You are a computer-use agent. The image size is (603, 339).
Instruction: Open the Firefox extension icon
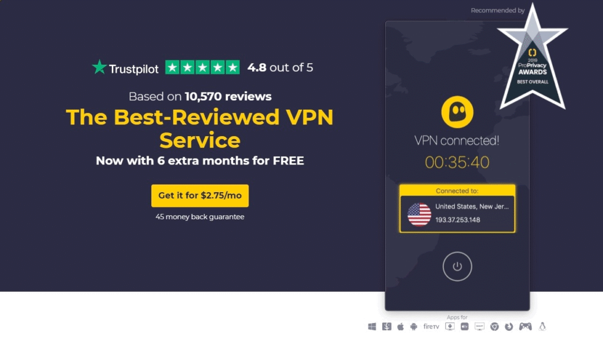[509, 327]
